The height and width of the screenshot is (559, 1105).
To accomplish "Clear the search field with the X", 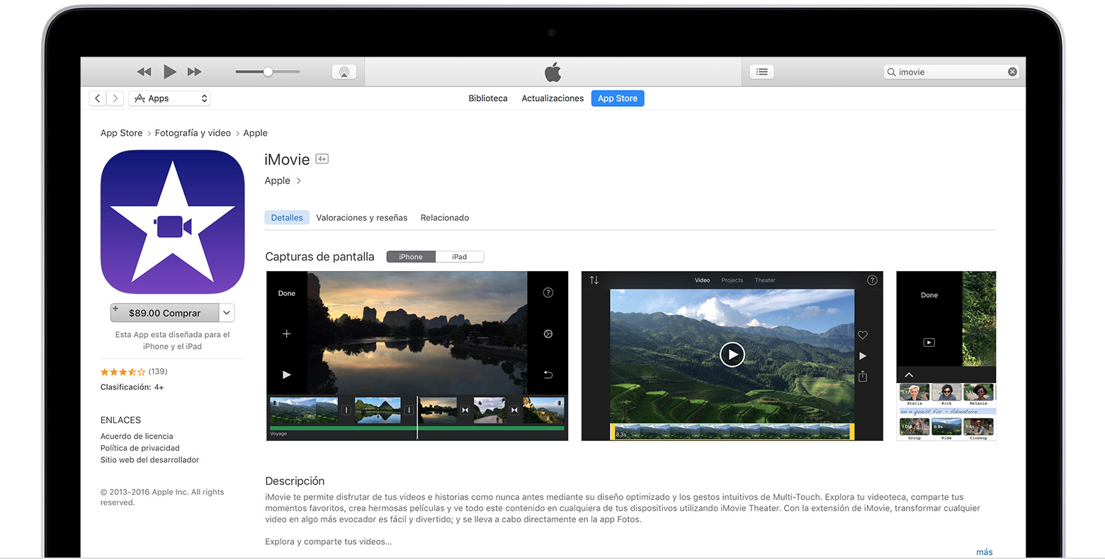I will (1012, 71).
